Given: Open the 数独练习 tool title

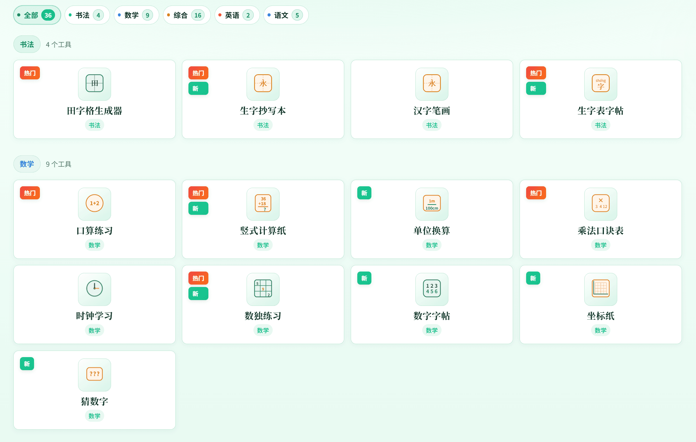Looking at the screenshot, I should pos(263,316).
